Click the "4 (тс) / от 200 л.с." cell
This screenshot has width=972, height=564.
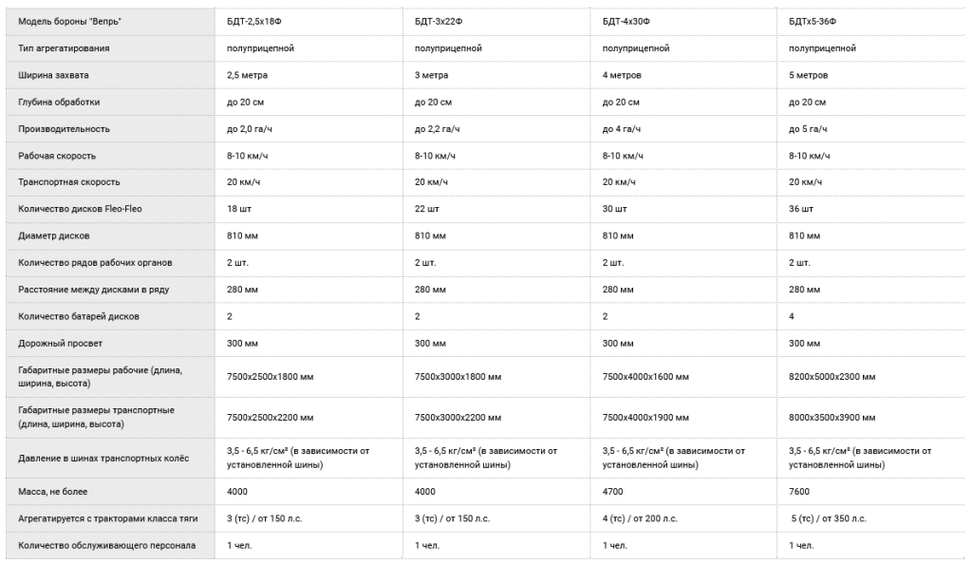coord(640,518)
